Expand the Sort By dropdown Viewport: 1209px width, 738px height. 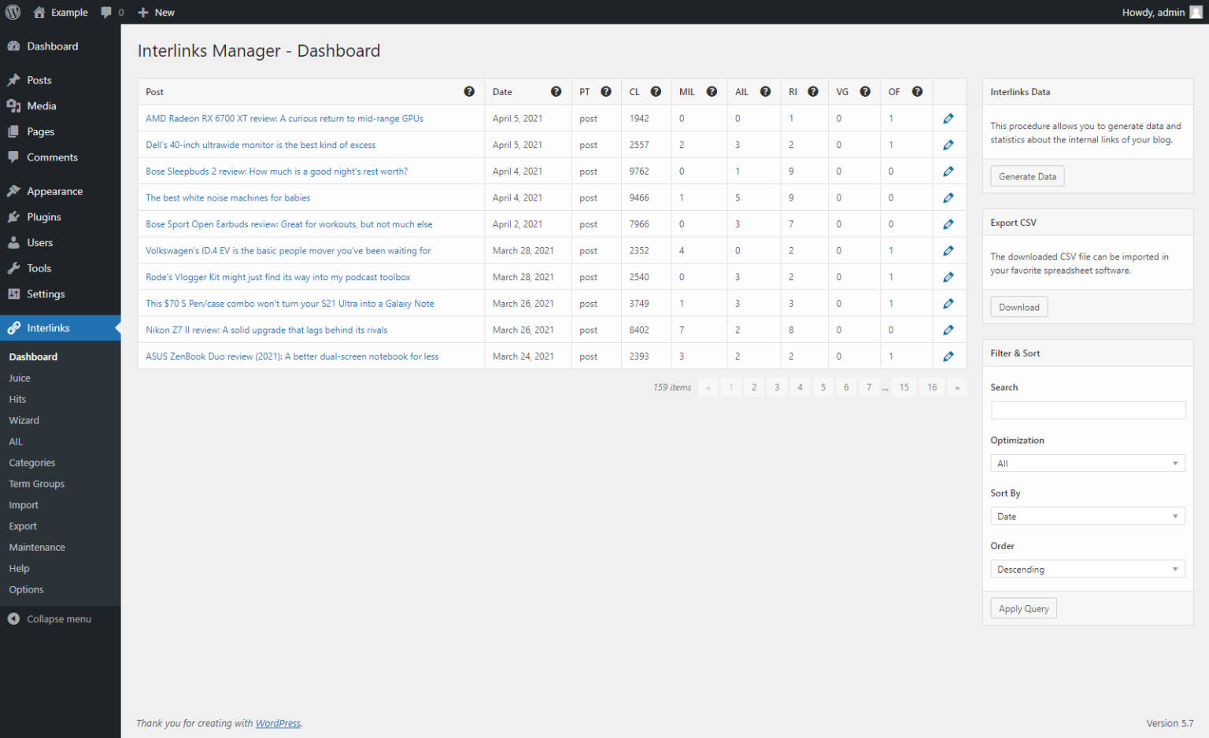[x=1088, y=515]
